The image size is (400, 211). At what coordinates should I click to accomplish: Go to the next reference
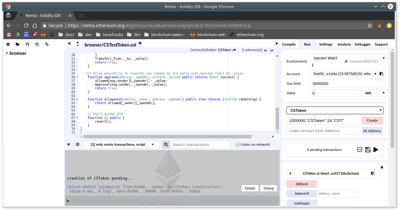pyautogui.click(x=272, y=50)
